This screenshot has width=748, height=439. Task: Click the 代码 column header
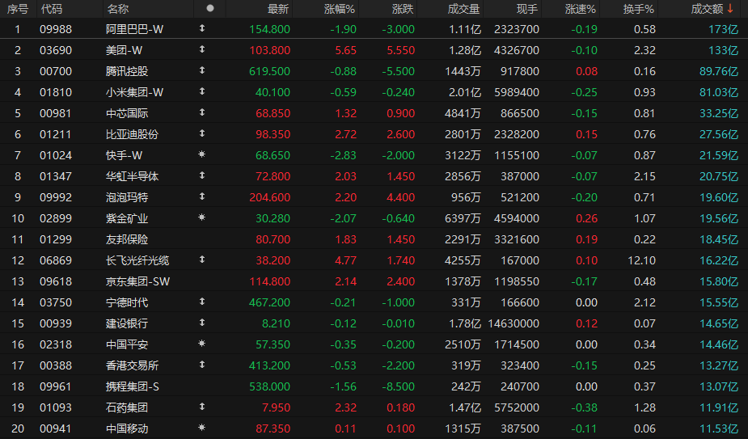(52, 9)
